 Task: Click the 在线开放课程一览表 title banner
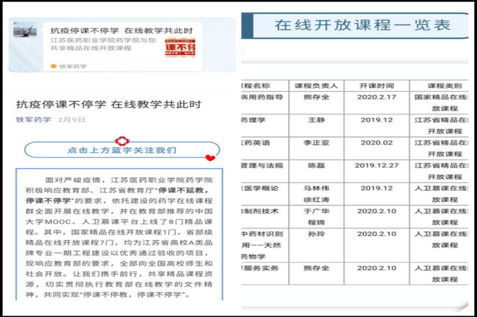tap(362, 26)
